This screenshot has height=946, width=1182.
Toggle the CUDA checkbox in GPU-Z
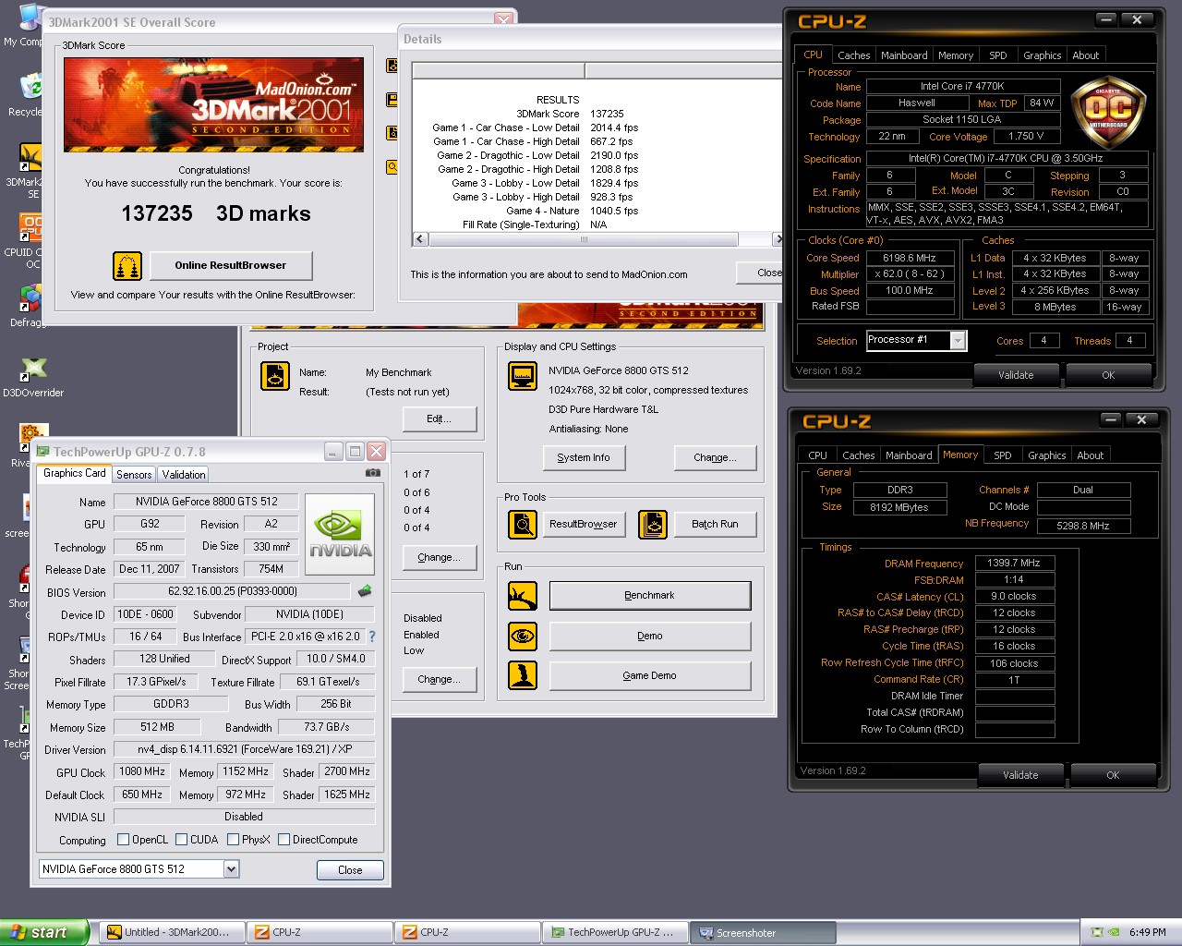181,840
